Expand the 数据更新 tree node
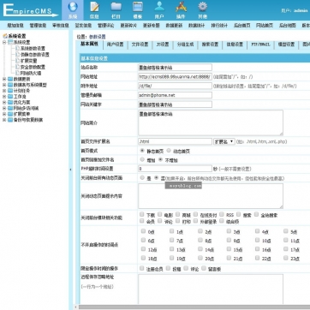Screen dimensions: 310x310 click(x=4, y=79)
